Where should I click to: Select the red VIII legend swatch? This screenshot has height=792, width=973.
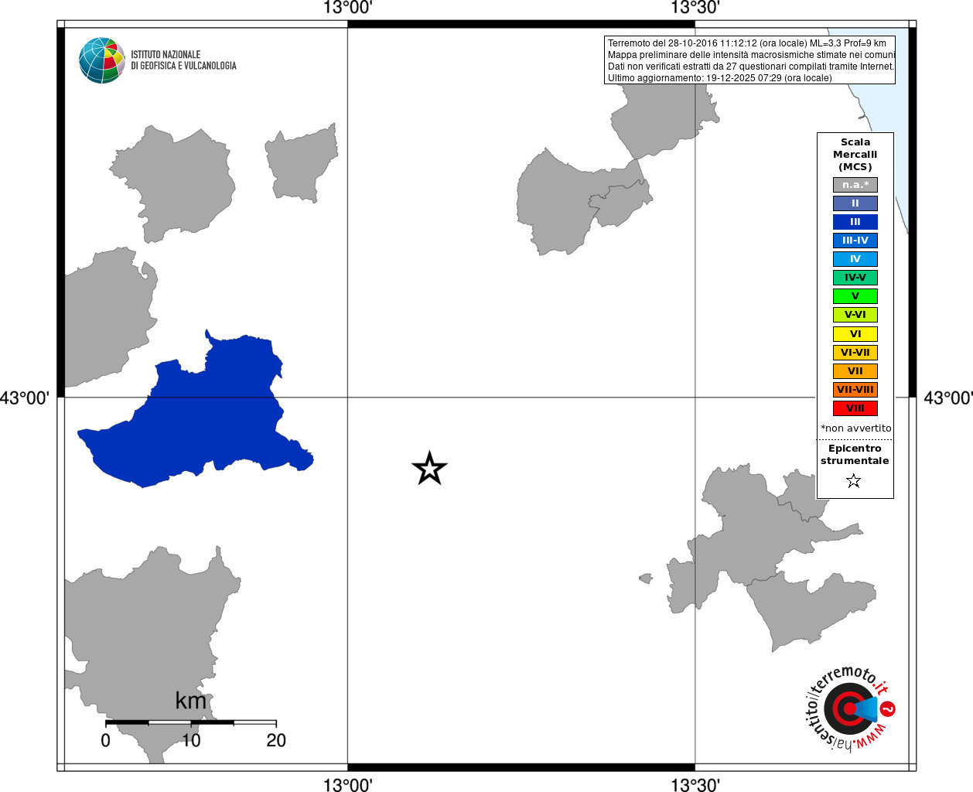click(855, 408)
